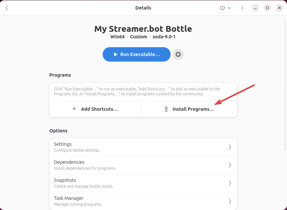Click the plus icon on Add Shortcuts

click(74, 109)
